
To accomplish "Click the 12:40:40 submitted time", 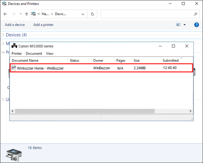I will tap(170, 68).
